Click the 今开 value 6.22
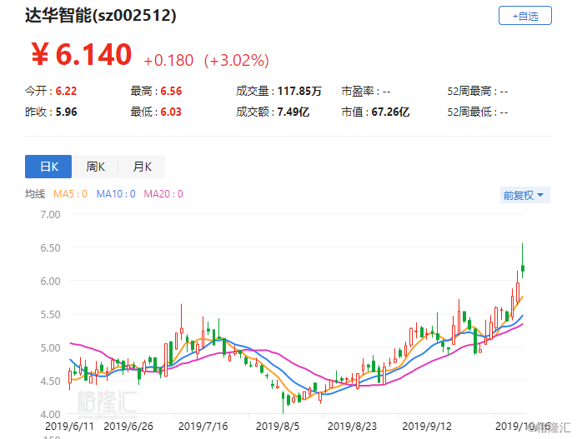The image size is (577, 439). point(66,91)
